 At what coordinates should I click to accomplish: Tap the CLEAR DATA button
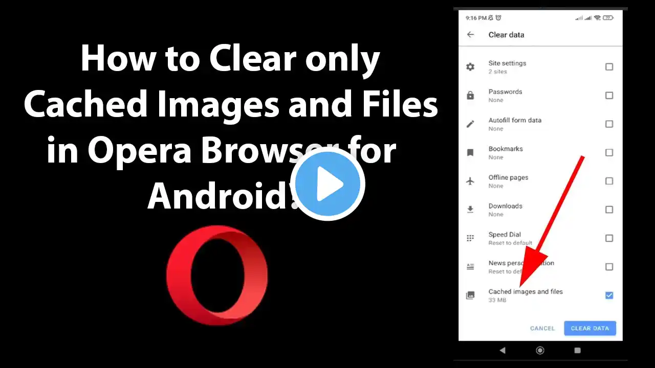click(x=590, y=328)
